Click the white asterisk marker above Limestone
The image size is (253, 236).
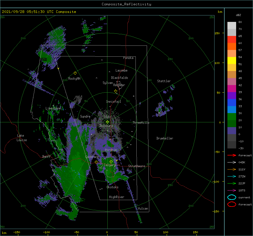(x=53, y=106)
